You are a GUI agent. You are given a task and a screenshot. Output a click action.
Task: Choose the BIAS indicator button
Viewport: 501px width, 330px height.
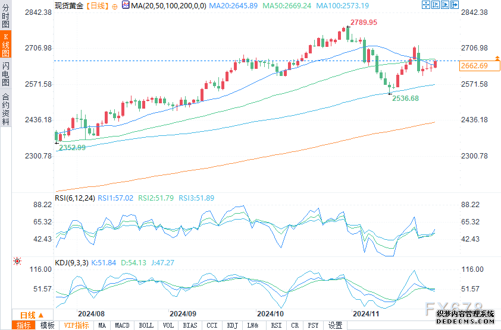190,325
